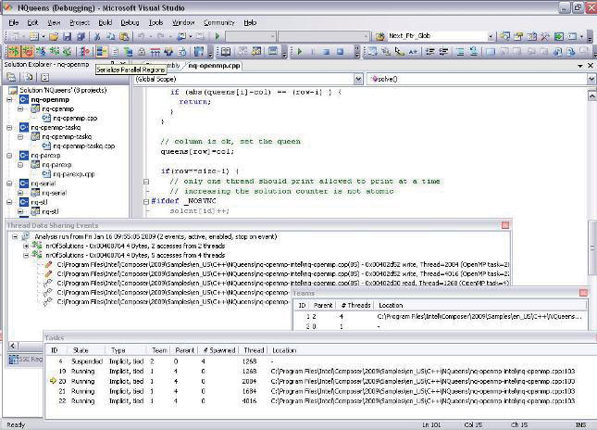597x430 pixels.
Task: Click the Display Object Member List icon
Action: click(372, 52)
